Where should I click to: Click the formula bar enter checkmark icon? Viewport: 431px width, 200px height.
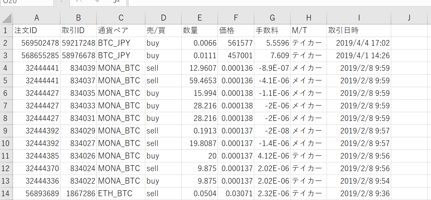click(x=97, y=1)
